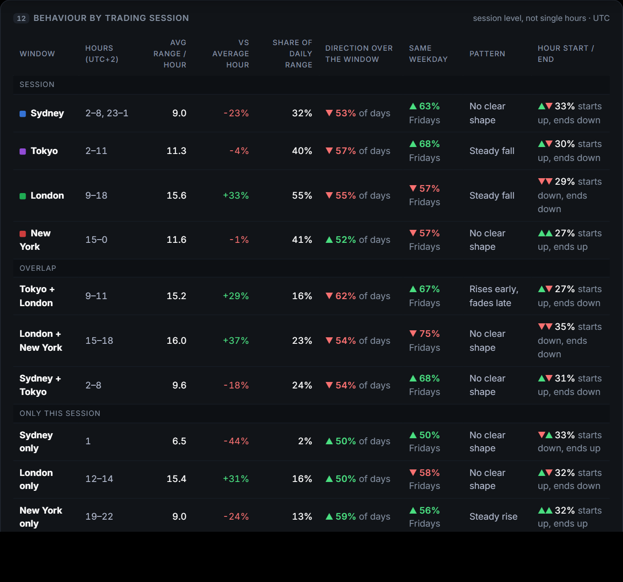The height and width of the screenshot is (582, 623).
Task: Click the red New York color square
Action: click(23, 234)
